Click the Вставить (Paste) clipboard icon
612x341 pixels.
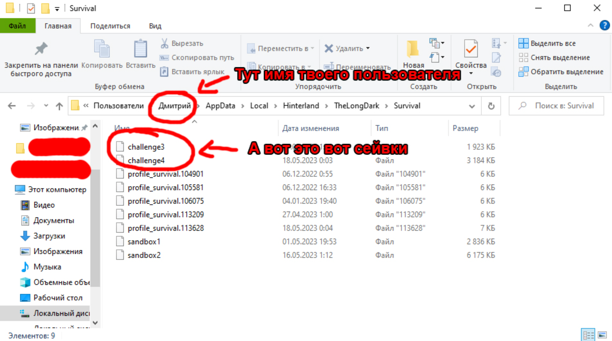pyautogui.click(x=140, y=49)
